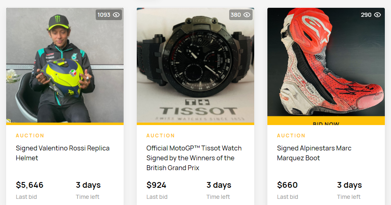Click the 380 view count number
The width and height of the screenshot is (391, 205).
(x=236, y=15)
